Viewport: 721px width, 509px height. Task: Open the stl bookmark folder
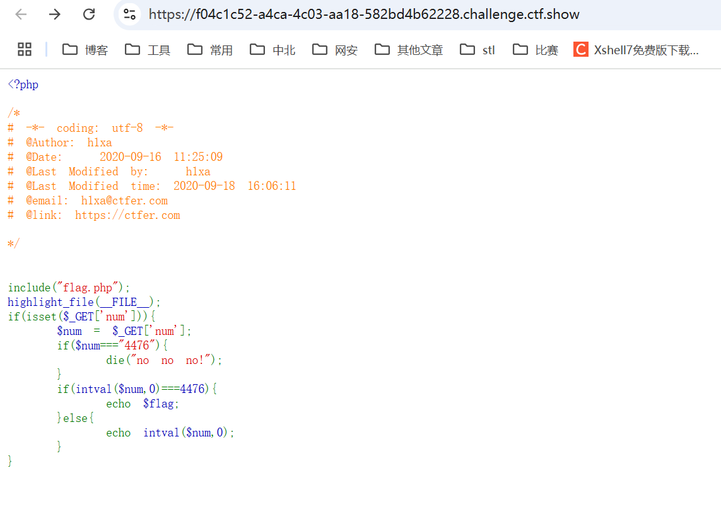(x=478, y=50)
